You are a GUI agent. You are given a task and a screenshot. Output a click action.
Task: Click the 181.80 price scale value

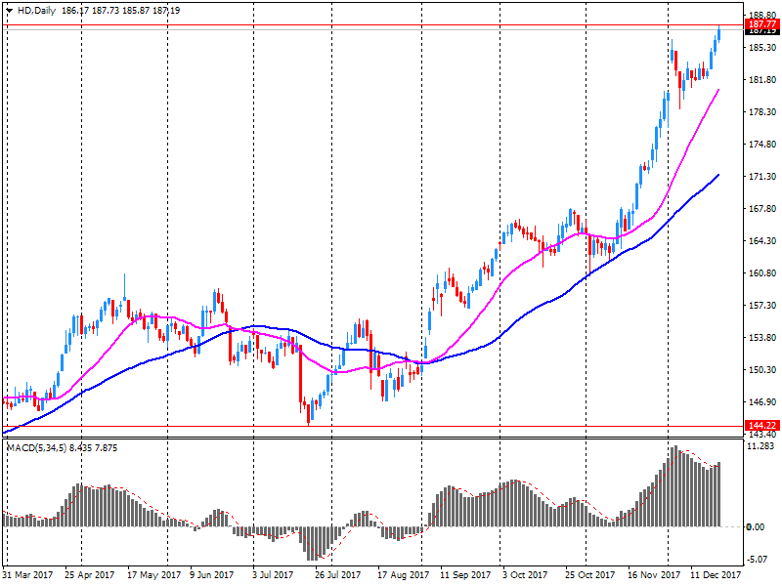click(762, 80)
